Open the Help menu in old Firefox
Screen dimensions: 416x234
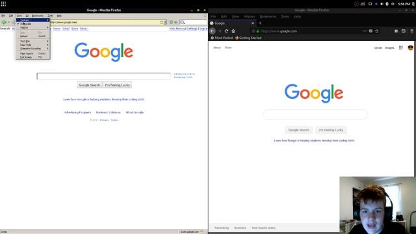[59, 16]
